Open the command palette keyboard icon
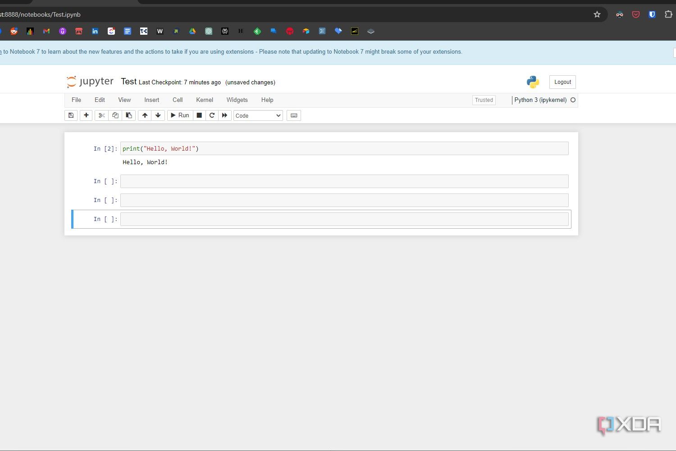The height and width of the screenshot is (451, 676). click(x=294, y=115)
